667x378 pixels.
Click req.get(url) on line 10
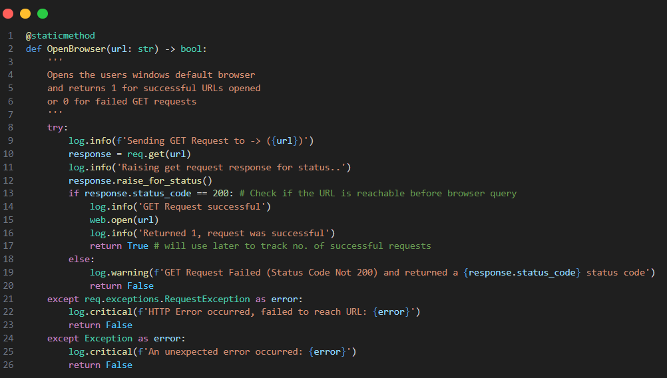click(x=158, y=154)
